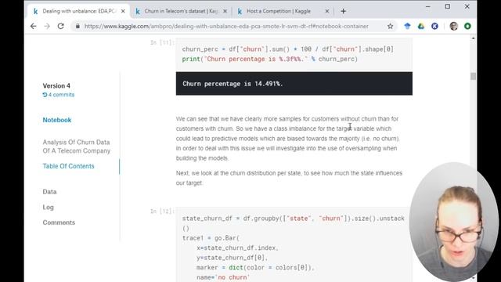
Task: Open the blue arrow extension icon
Action: click(407, 26)
